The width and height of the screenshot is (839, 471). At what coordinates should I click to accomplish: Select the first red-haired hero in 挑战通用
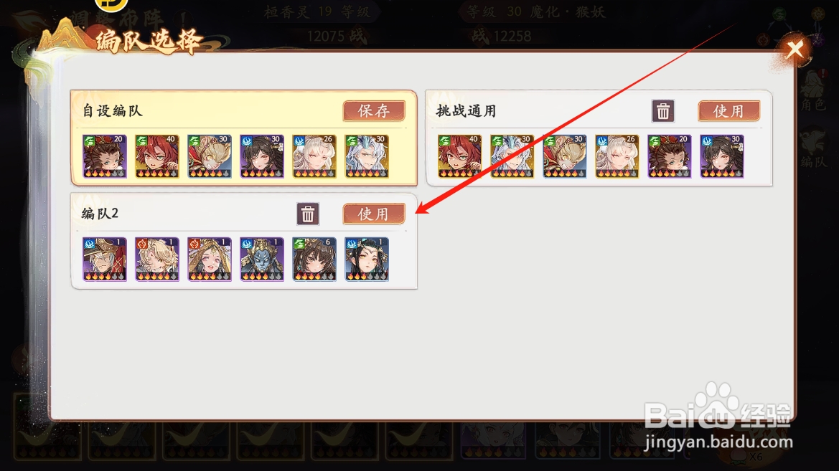coord(459,156)
